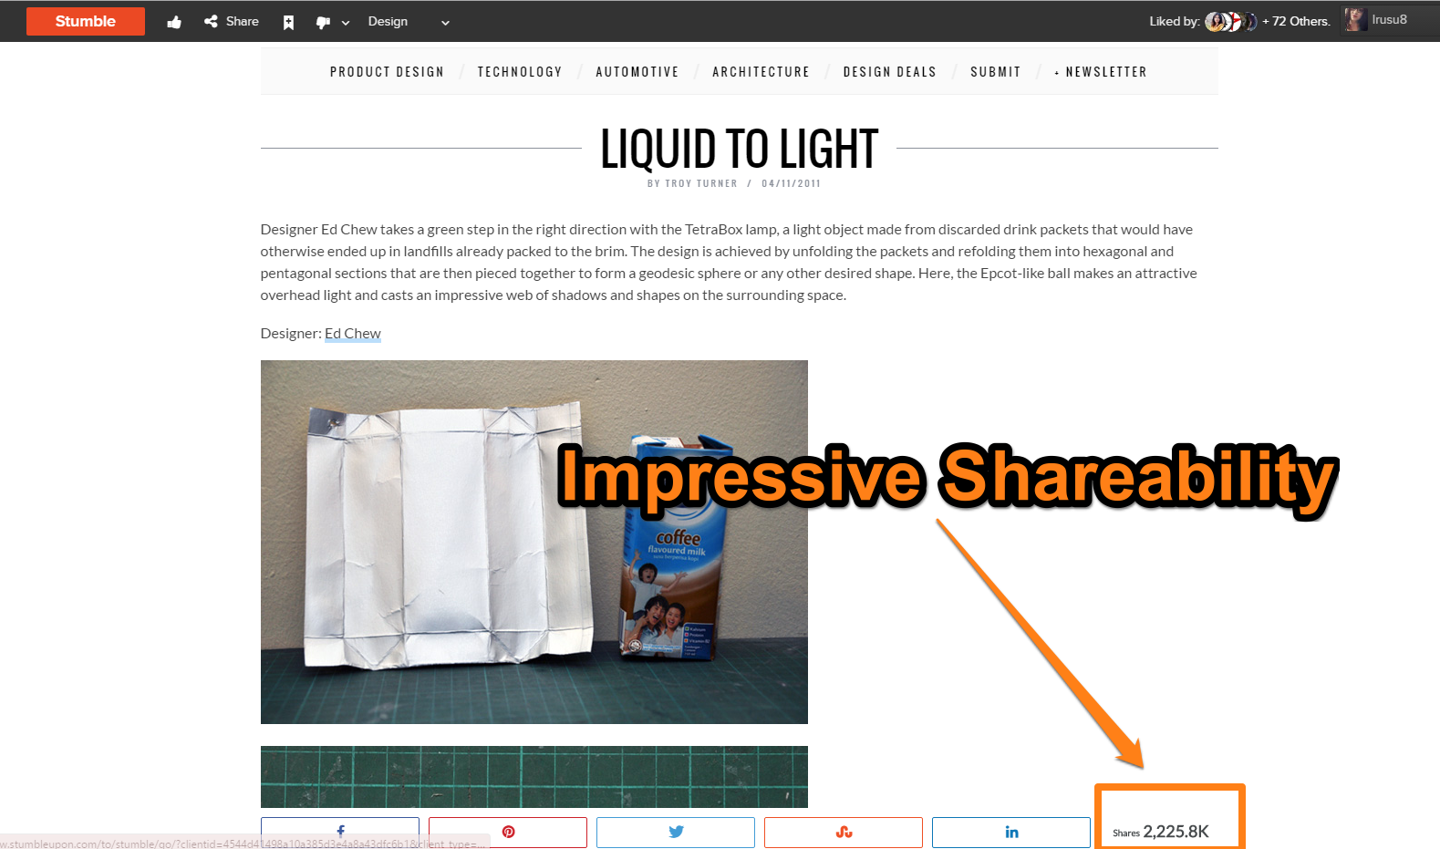
Task: Click the Liquid to Light headline
Action: pos(739,149)
